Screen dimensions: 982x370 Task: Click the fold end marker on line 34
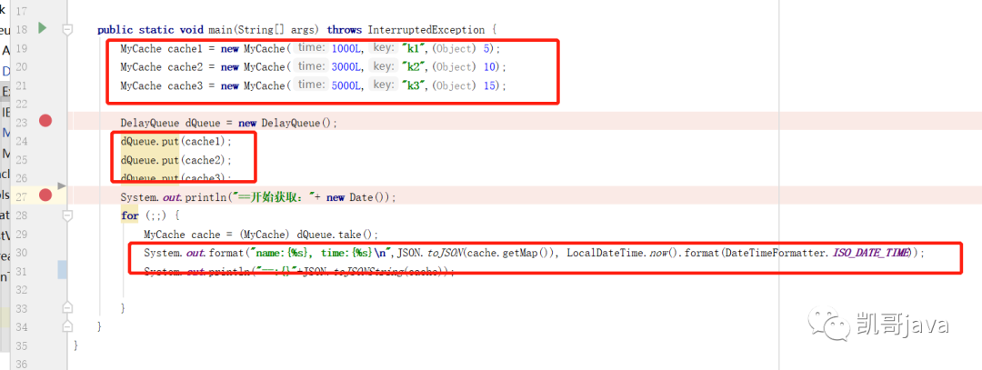tap(67, 326)
